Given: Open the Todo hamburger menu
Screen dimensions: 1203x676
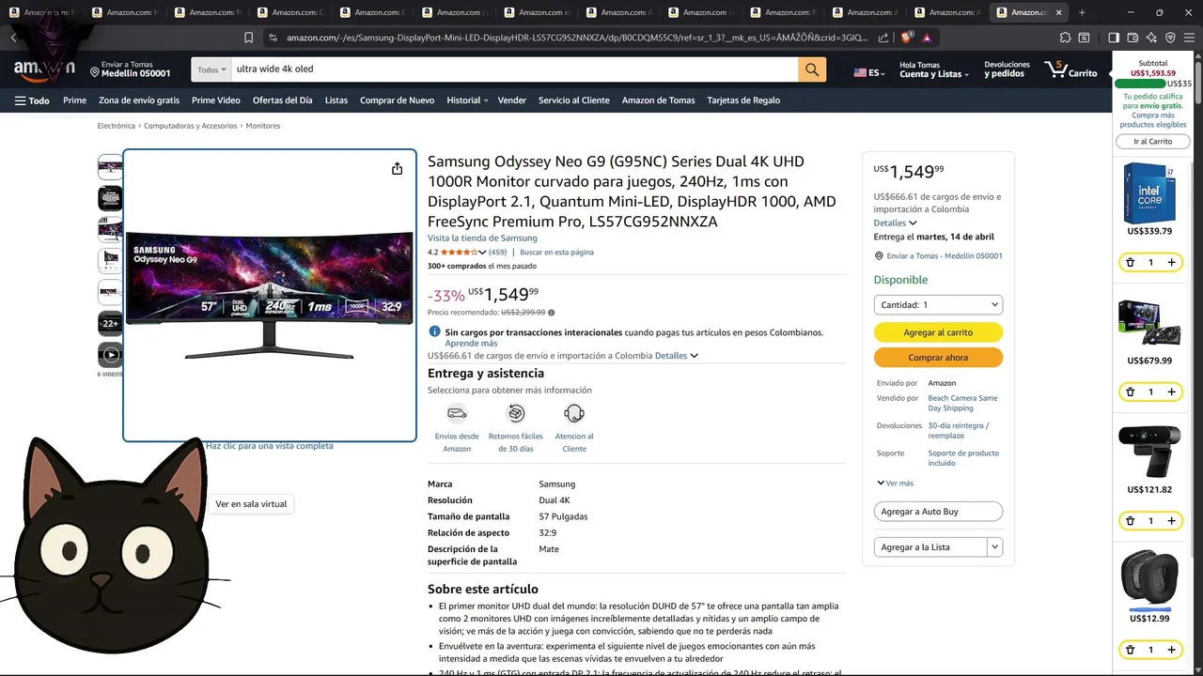Looking at the screenshot, I should click(x=32, y=100).
